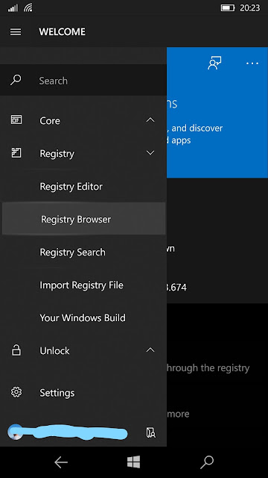Open the Core menu item
This screenshot has height=478, width=268.
pos(50,121)
